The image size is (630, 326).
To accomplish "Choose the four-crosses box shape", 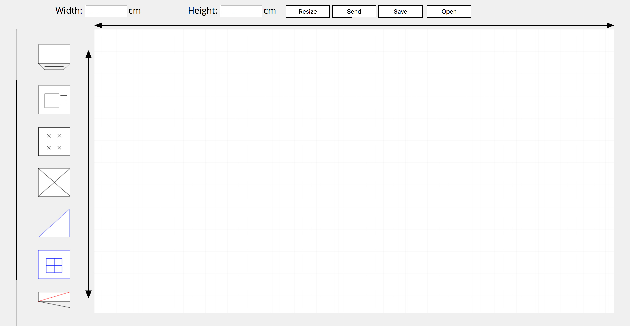I will (54, 141).
